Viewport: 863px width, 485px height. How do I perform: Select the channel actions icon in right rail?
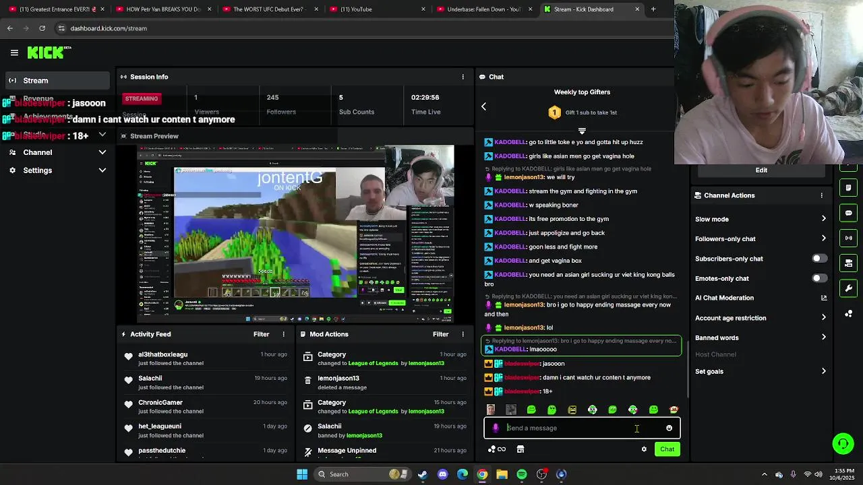(849, 263)
